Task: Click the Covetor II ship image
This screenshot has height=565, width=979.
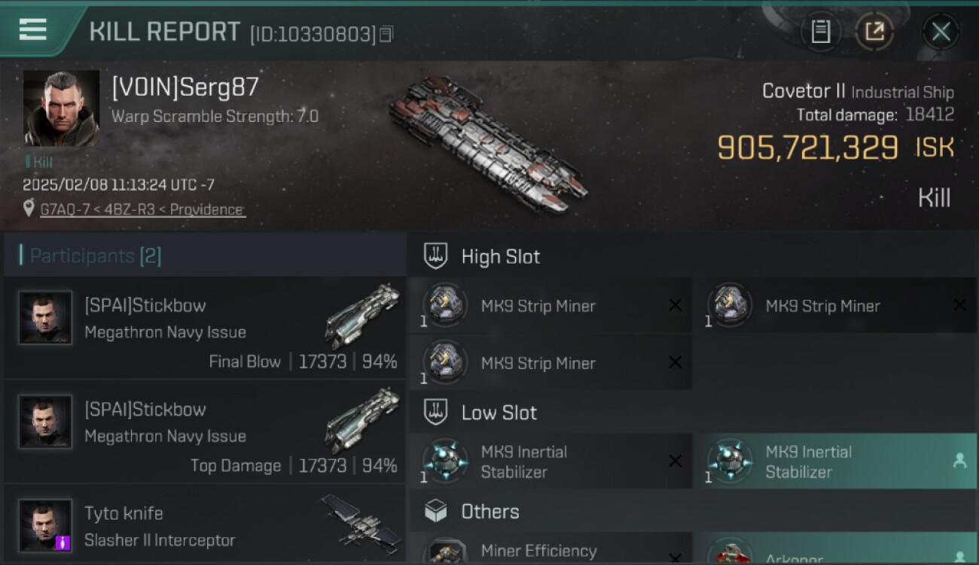Action: point(488,143)
